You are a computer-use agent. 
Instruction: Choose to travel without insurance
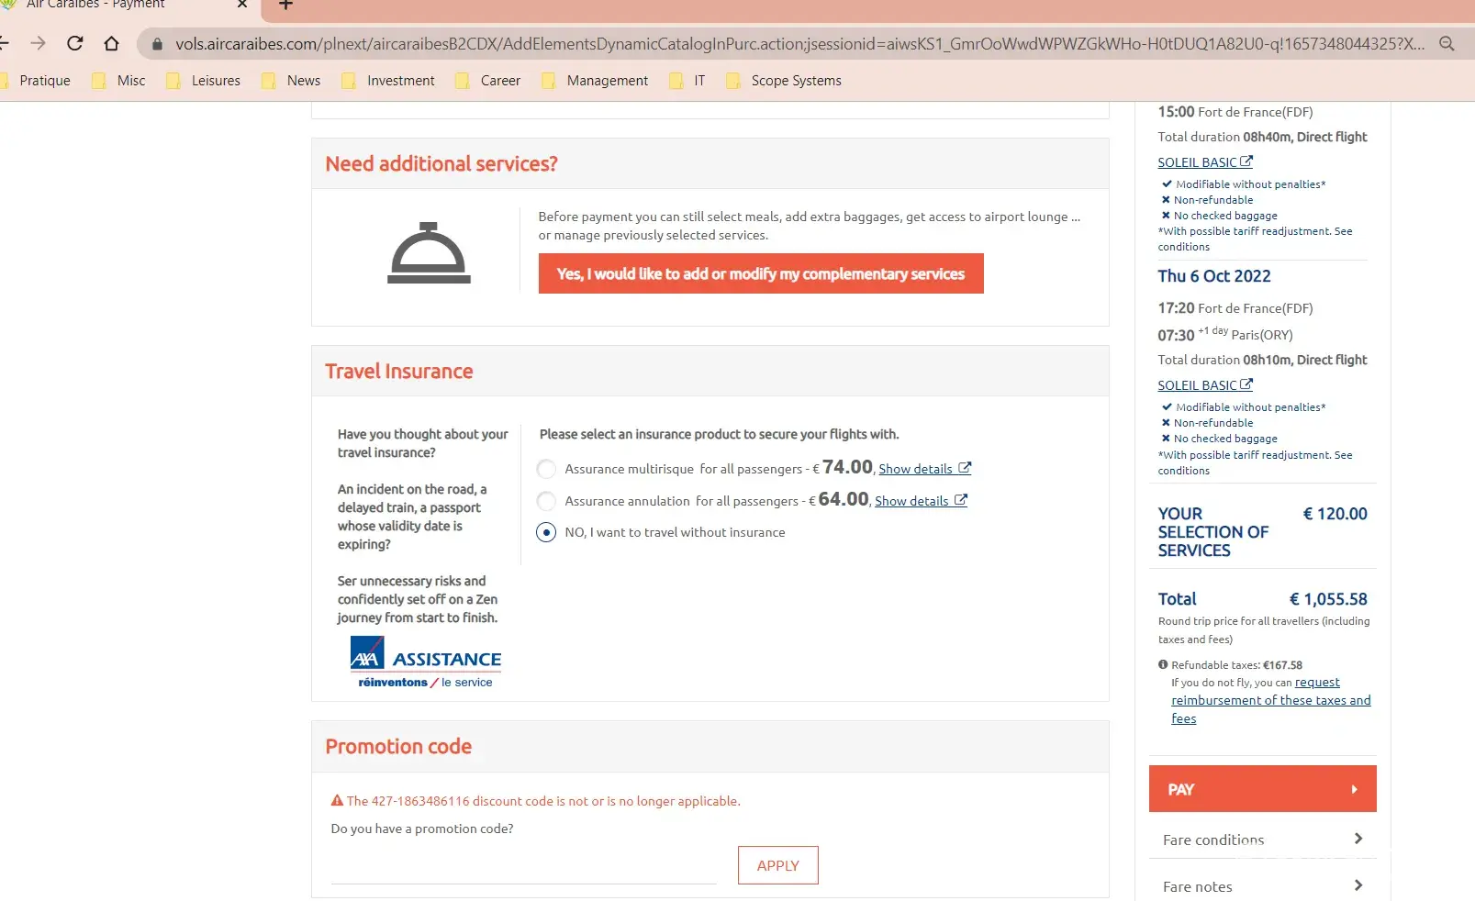(x=546, y=532)
